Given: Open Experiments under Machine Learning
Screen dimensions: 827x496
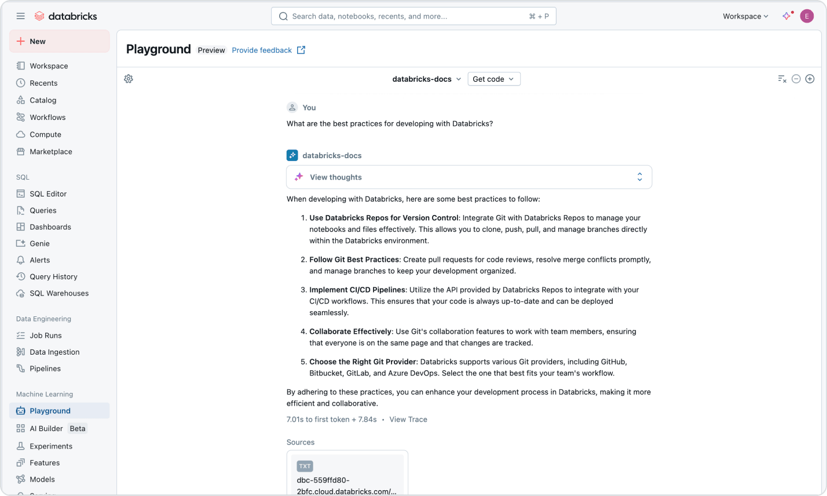Looking at the screenshot, I should 51,446.
